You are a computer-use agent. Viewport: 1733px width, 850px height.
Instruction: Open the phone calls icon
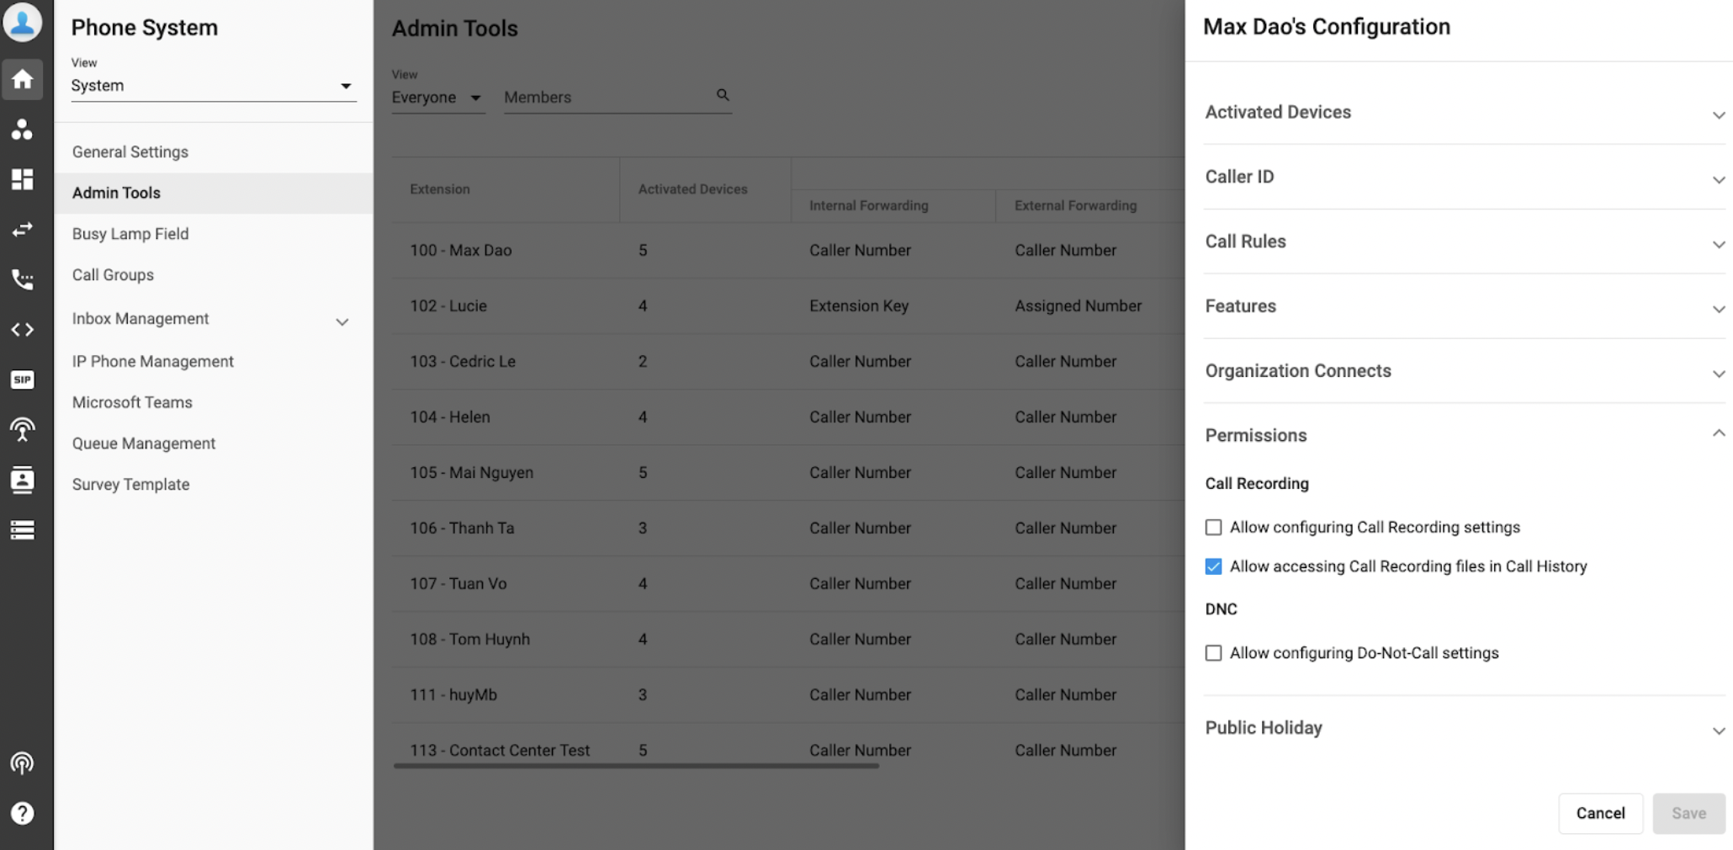(x=23, y=279)
